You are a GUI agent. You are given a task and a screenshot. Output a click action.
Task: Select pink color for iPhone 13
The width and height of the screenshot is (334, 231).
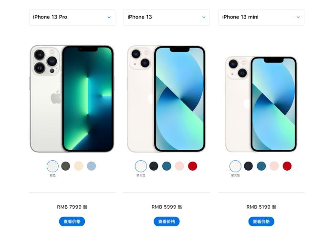coord(179,166)
